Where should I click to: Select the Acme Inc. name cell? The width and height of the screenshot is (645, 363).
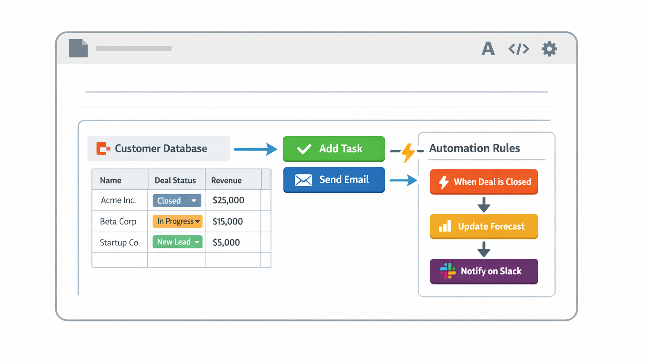(x=118, y=200)
